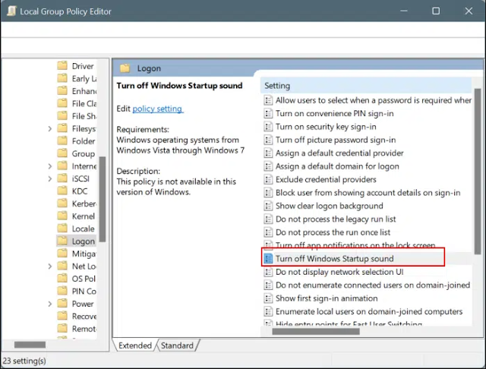Click the Kernel folder icon
486x369 pixels.
[x=62, y=216]
